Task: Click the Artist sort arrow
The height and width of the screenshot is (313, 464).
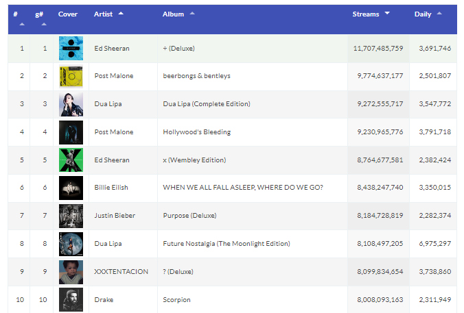Action: (121, 13)
